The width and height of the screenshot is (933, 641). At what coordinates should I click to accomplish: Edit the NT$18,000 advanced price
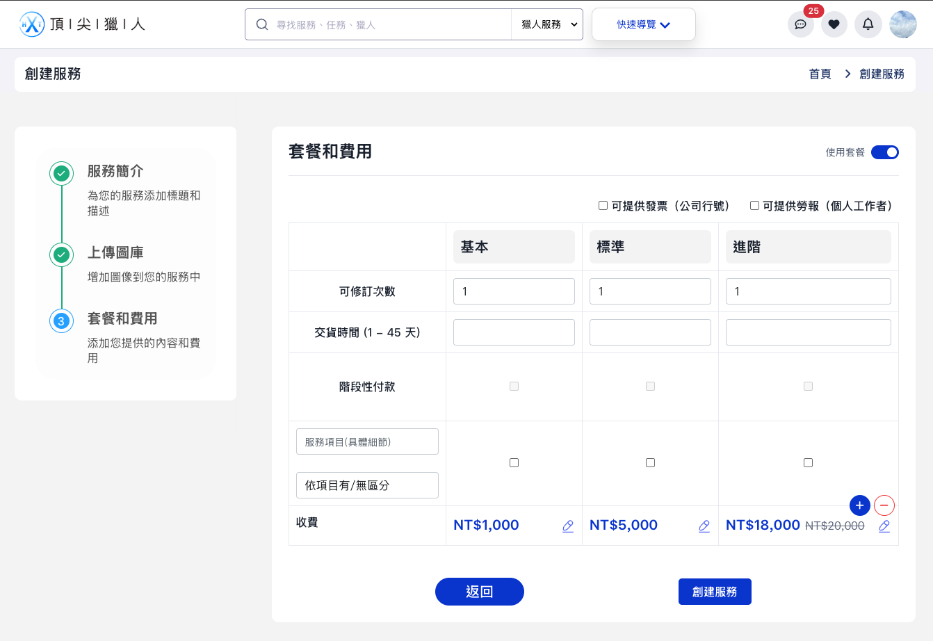884,526
